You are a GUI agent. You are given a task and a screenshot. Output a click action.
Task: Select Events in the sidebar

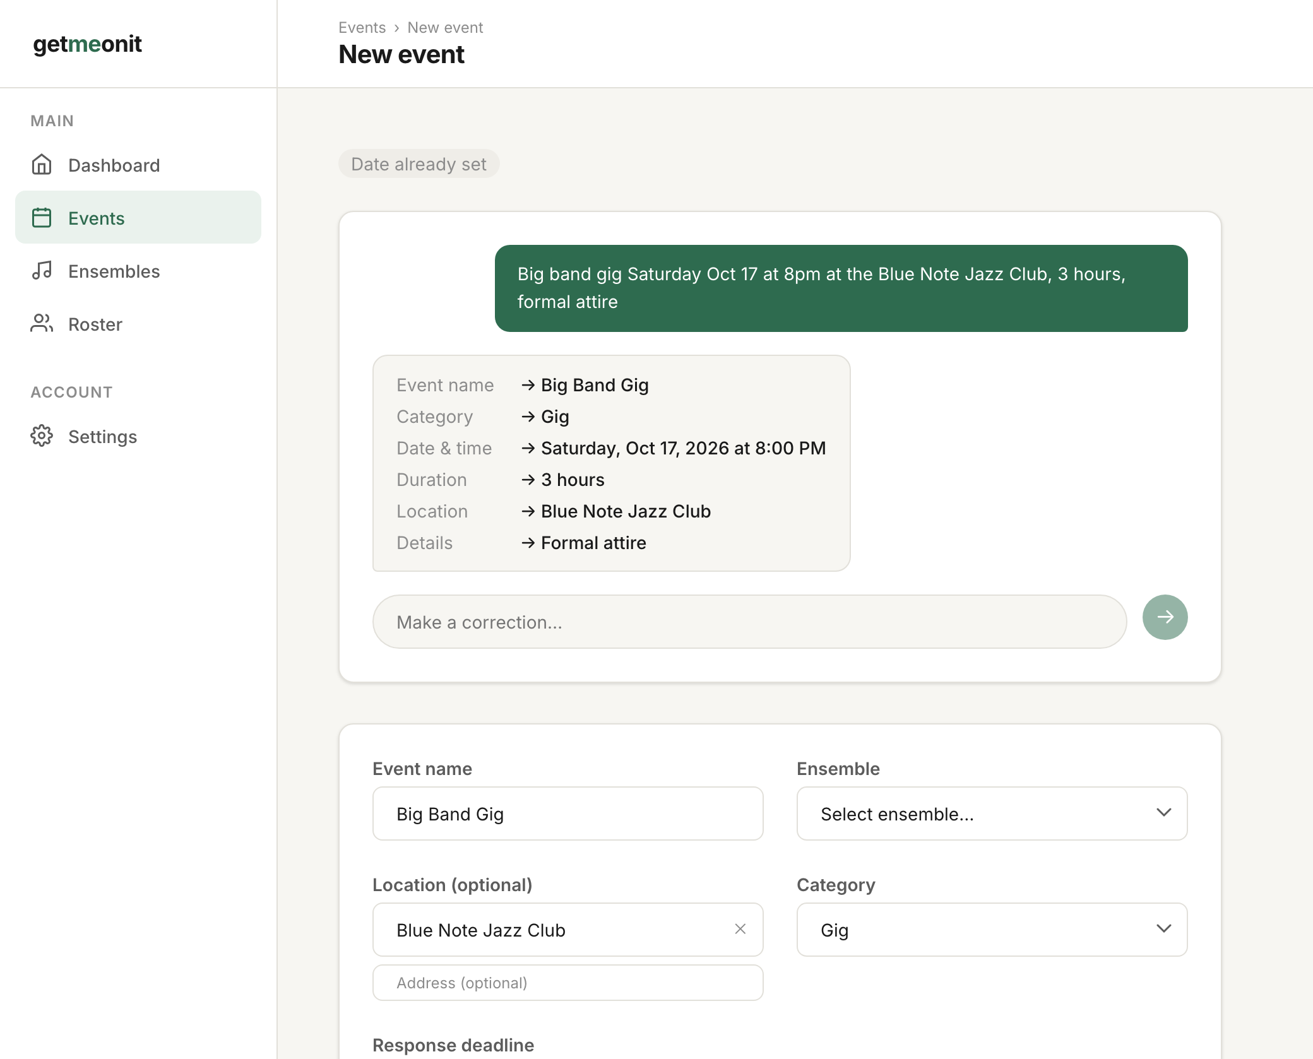click(138, 218)
